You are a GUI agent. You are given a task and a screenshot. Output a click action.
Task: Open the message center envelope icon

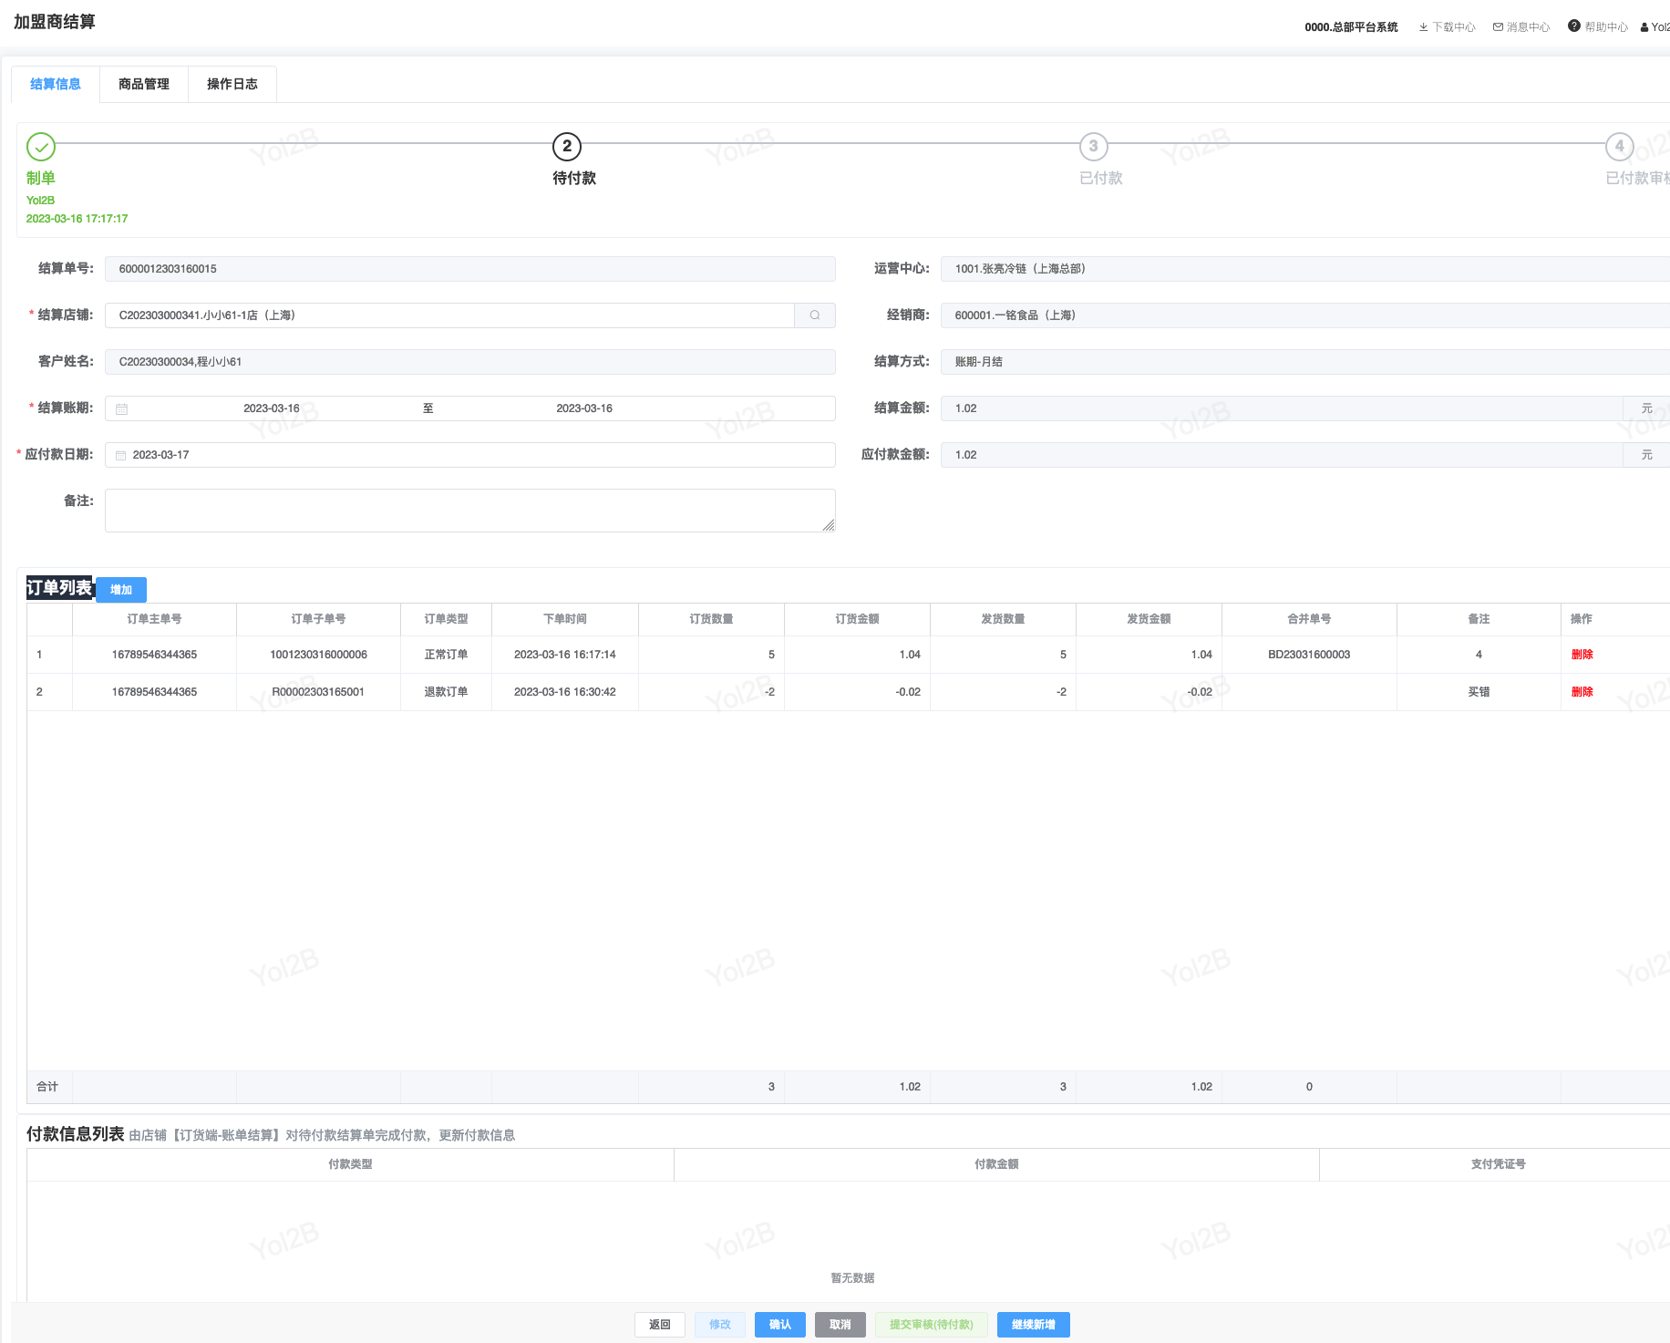pos(1498,27)
